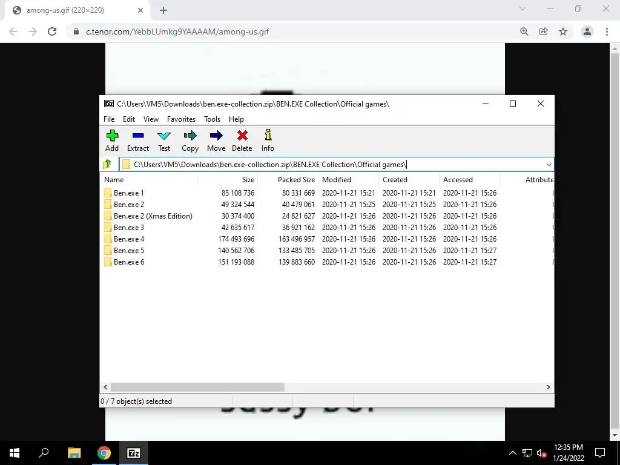Click packed size 80 331 669

(x=298, y=193)
